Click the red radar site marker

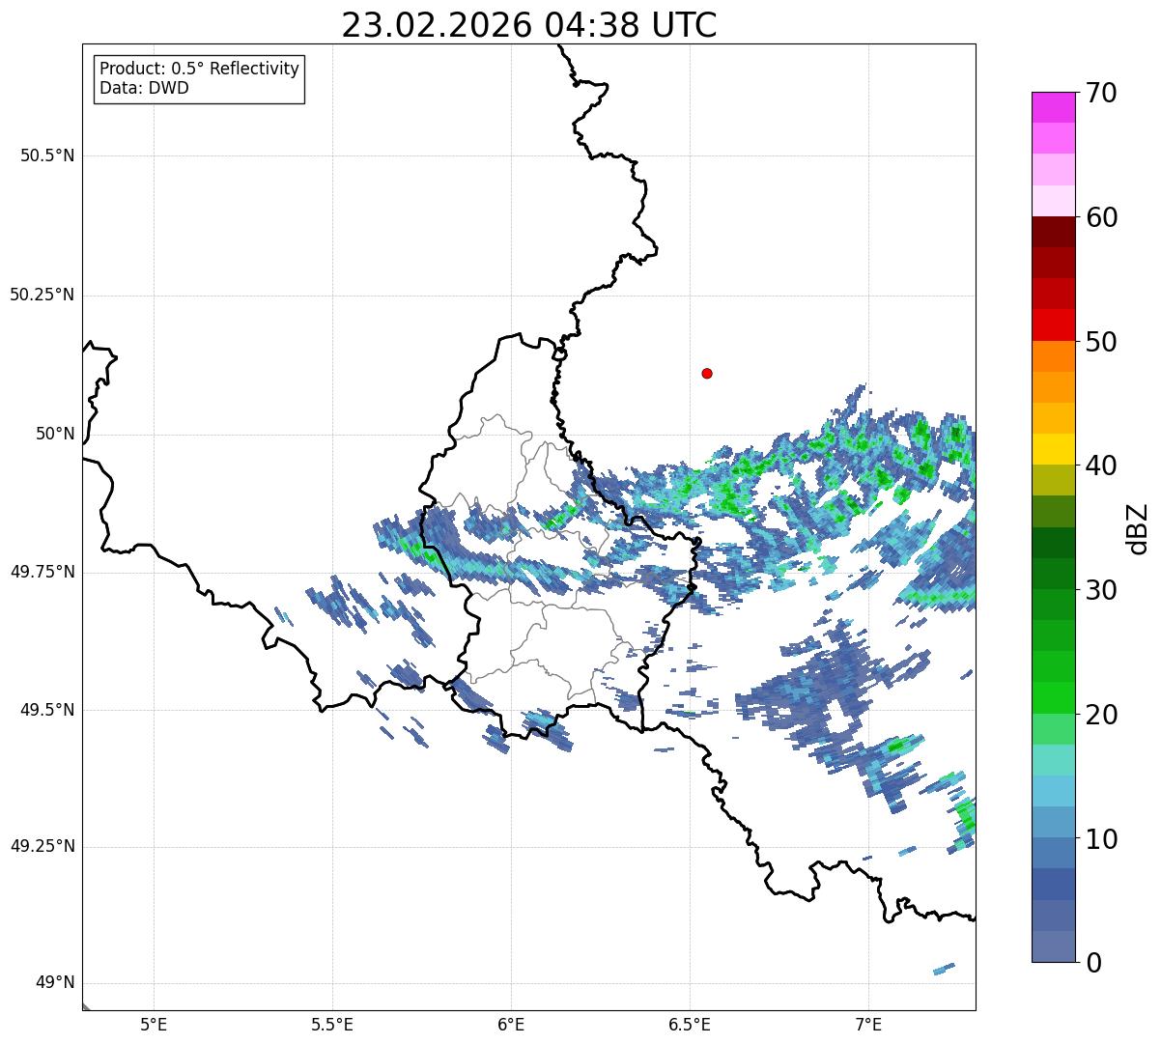pos(707,374)
